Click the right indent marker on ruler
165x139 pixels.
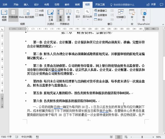pos(145,30)
